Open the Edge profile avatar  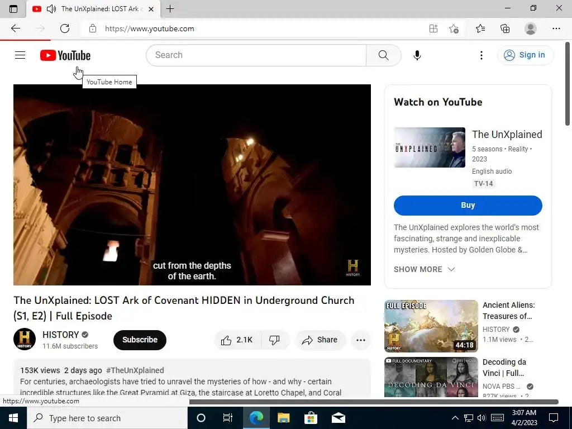530,28
